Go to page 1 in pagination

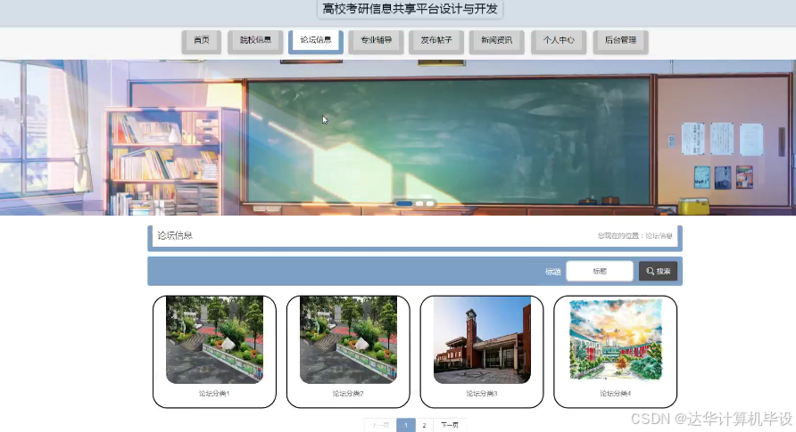click(406, 426)
